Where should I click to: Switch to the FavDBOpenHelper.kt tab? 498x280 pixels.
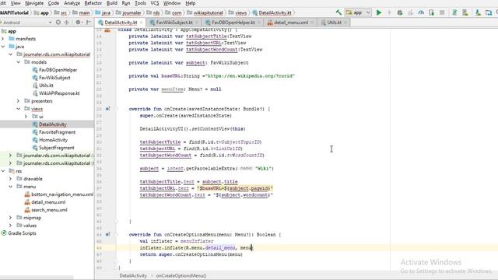pyautogui.click(x=233, y=23)
